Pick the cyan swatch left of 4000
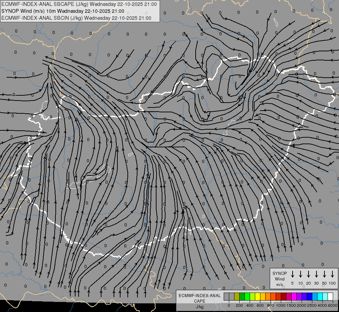The image size is (339, 312). click(320, 296)
